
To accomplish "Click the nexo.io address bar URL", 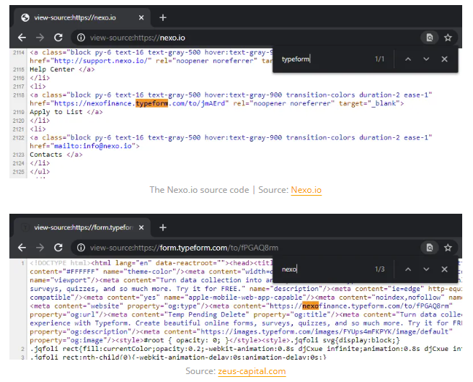I will (138, 38).
